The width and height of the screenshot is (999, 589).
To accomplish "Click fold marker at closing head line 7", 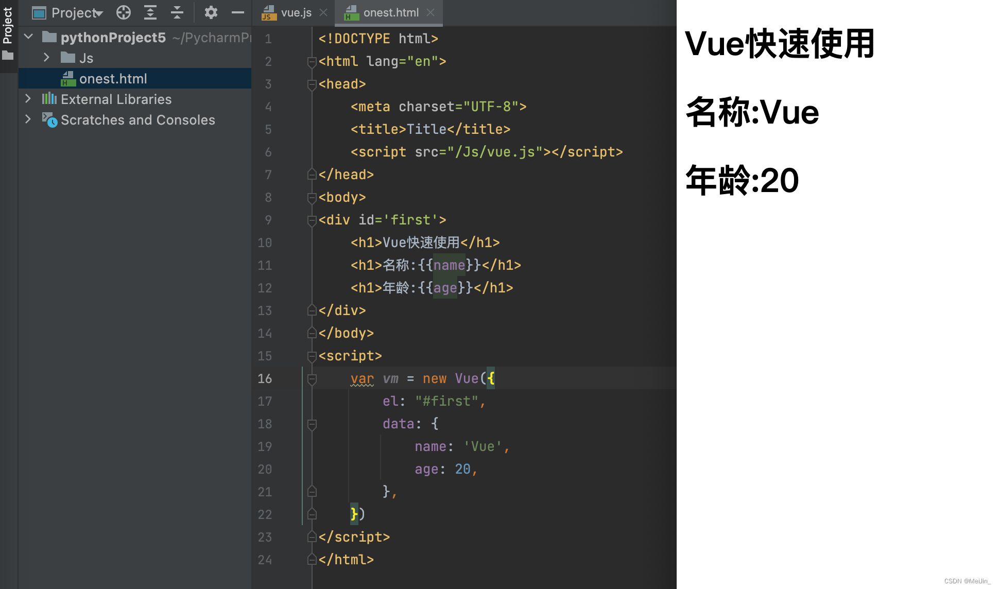I will pos(312,175).
